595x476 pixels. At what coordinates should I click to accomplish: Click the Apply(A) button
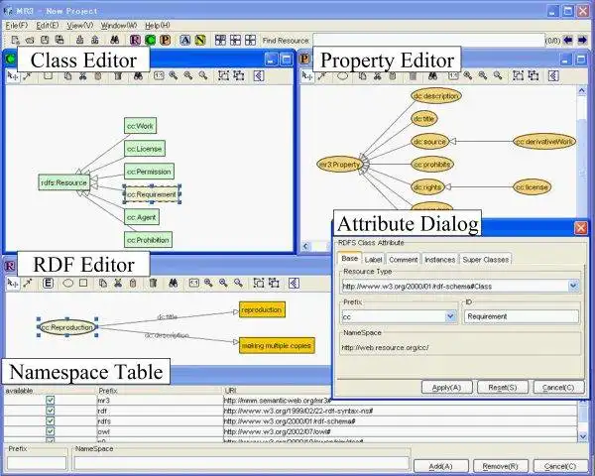click(446, 387)
